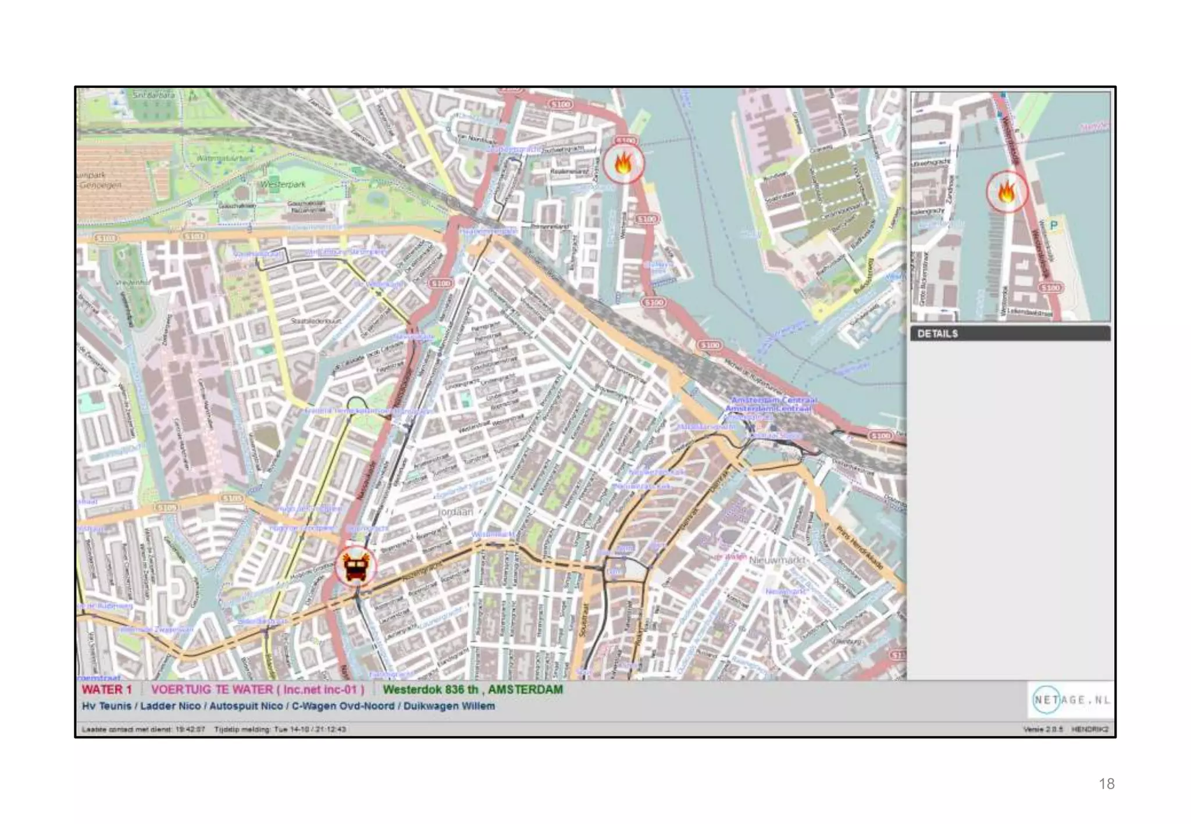Select unit C-Wagen Ovd-Noord
This screenshot has width=1191, height=824.
pos(343,706)
